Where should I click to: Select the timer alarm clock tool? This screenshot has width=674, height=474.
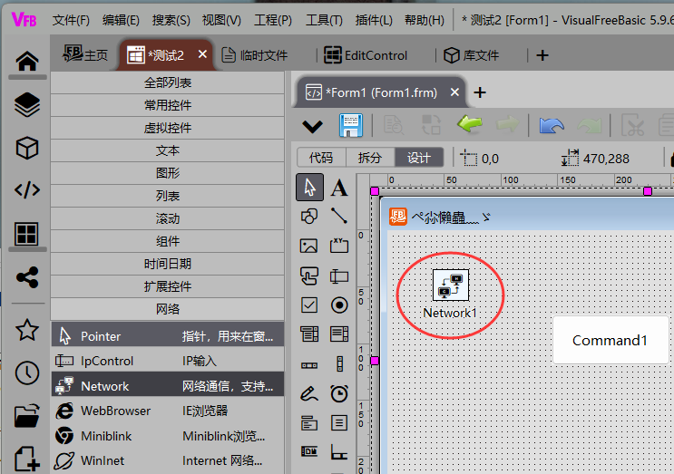pos(339,393)
